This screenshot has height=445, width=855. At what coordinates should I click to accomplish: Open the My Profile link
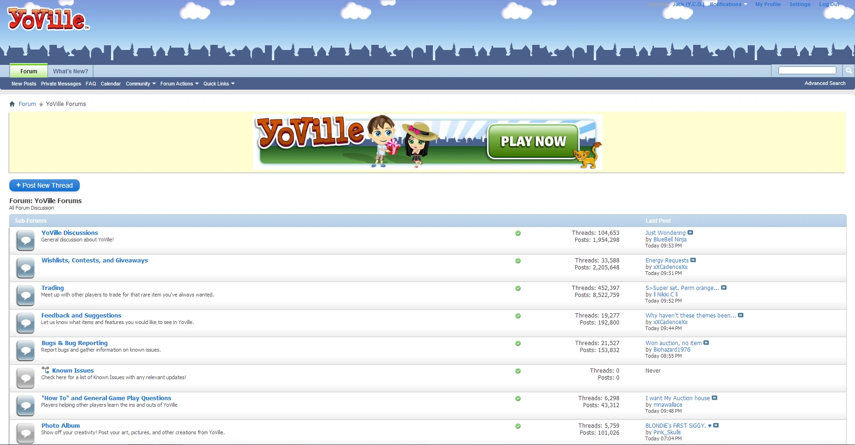coord(768,4)
